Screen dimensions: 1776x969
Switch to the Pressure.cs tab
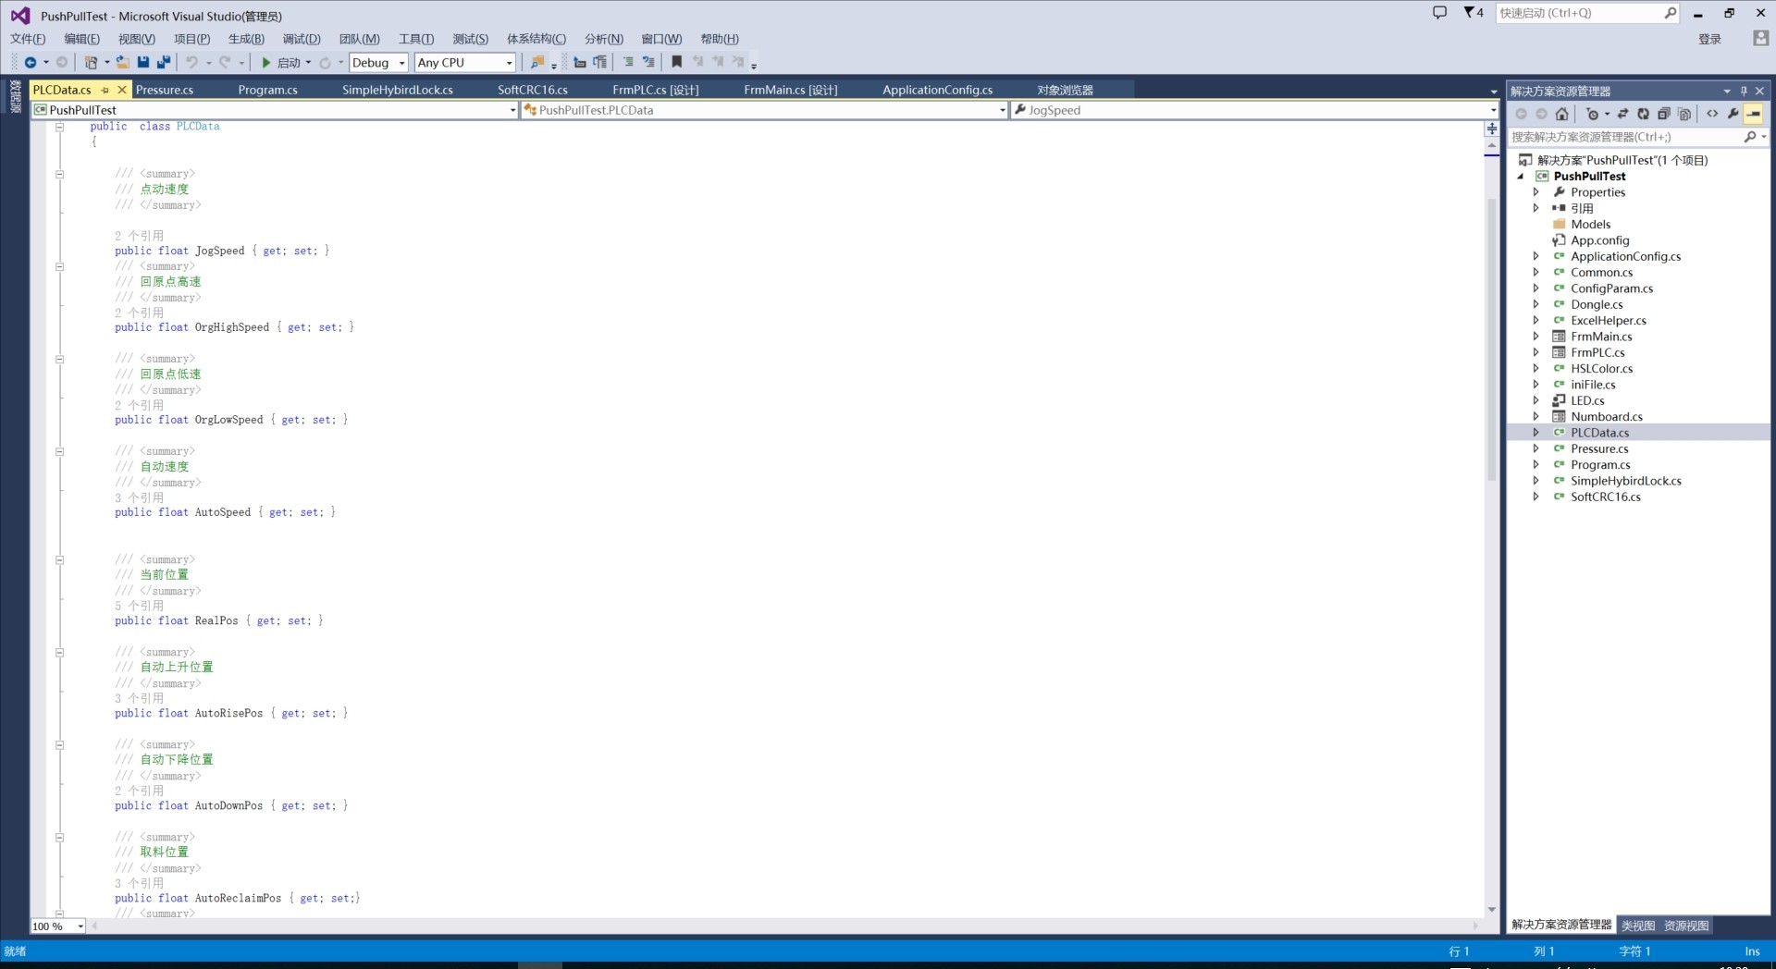coord(165,90)
